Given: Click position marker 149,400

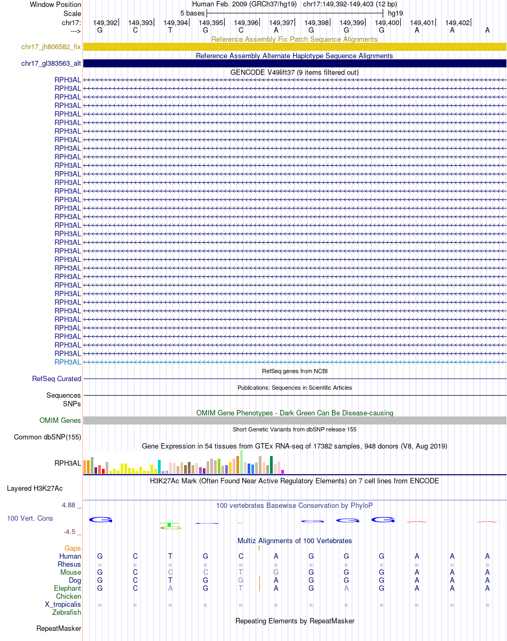Looking at the screenshot, I should point(387,23).
